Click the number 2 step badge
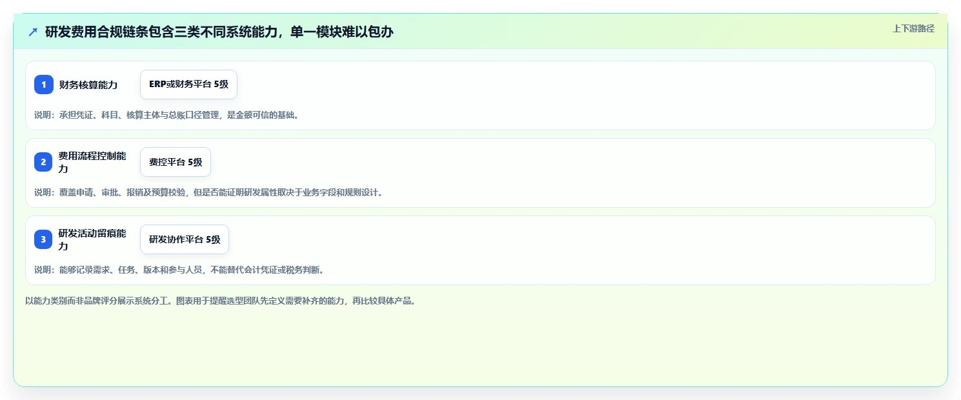Image resolution: width=961 pixels, height=400 pixels. 44,162
